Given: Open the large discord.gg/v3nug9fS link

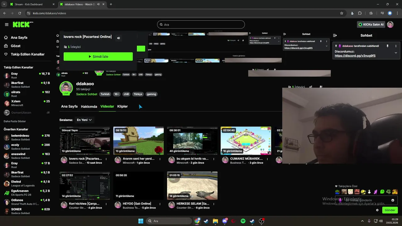Looking at the screenshot, I should coord(355,56).
